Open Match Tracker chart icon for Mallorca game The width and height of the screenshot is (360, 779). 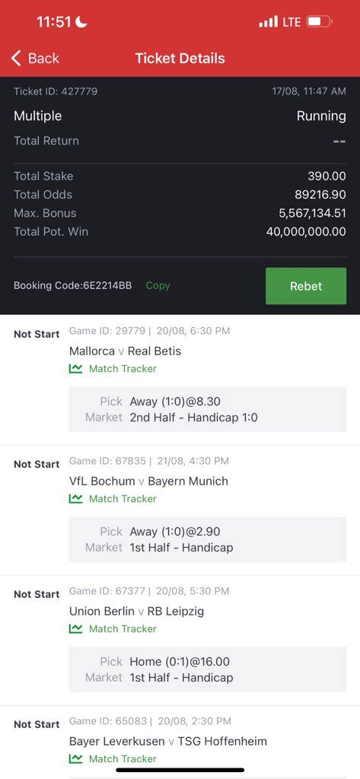click(75, 369)
